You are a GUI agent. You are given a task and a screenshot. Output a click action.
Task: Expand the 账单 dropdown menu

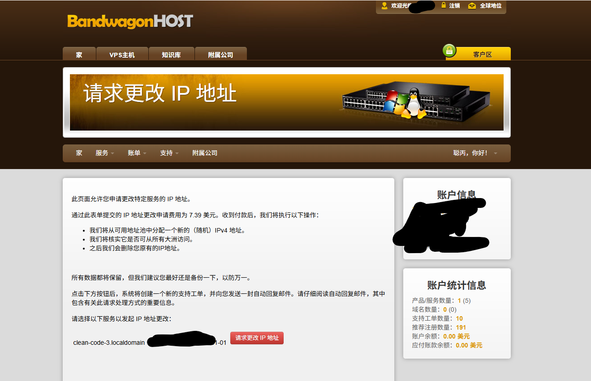coord(137,153)
